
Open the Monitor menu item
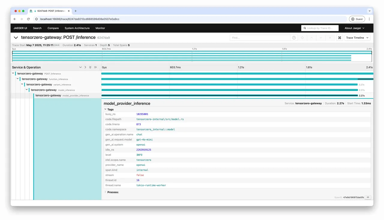point(100,28)
